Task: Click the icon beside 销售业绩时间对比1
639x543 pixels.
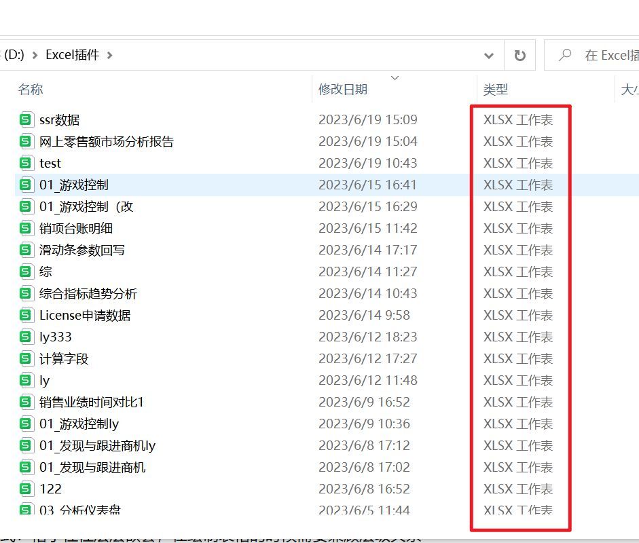Action: pos(26,402)
